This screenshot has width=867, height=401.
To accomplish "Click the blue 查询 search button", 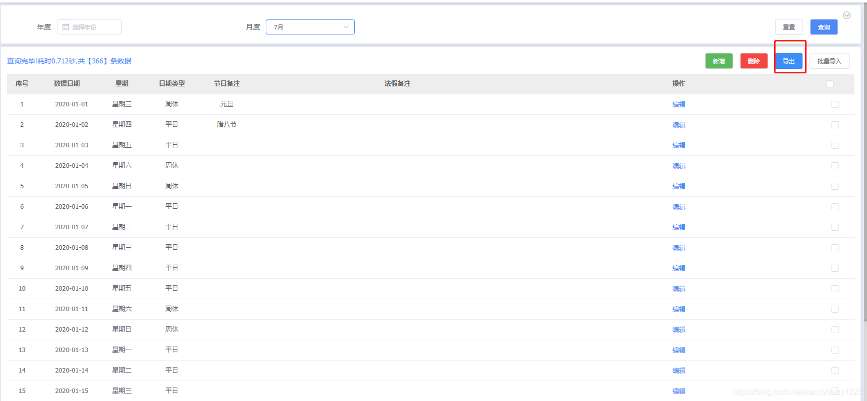I will pos(824,27).
